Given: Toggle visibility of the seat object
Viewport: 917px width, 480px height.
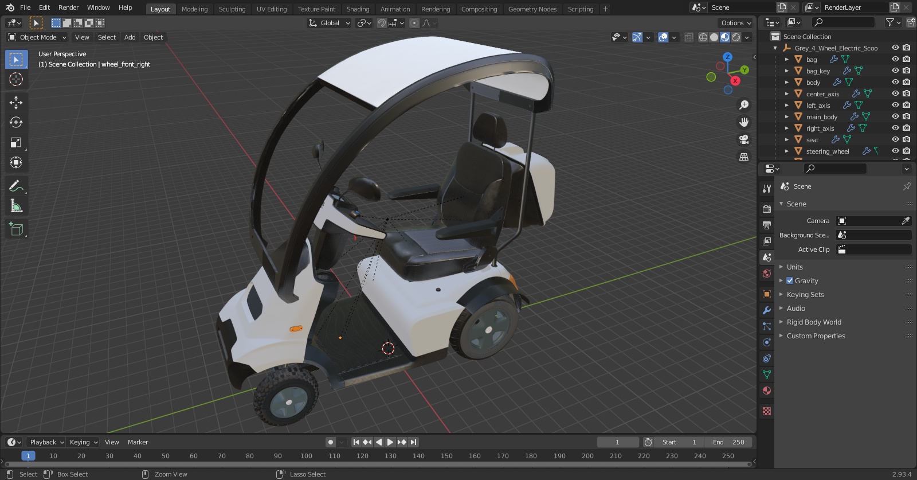Looking at the screenshot, I should 895,139.
